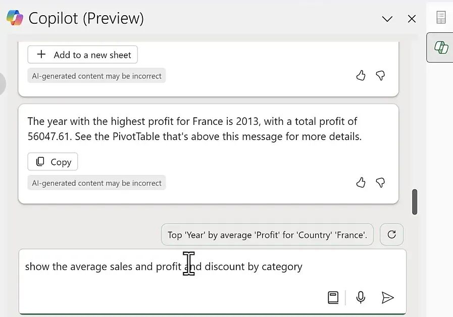Dislike the France 2013 profit response
The height and width of the screenshot is (317, 453).
(x=380, y=183)
